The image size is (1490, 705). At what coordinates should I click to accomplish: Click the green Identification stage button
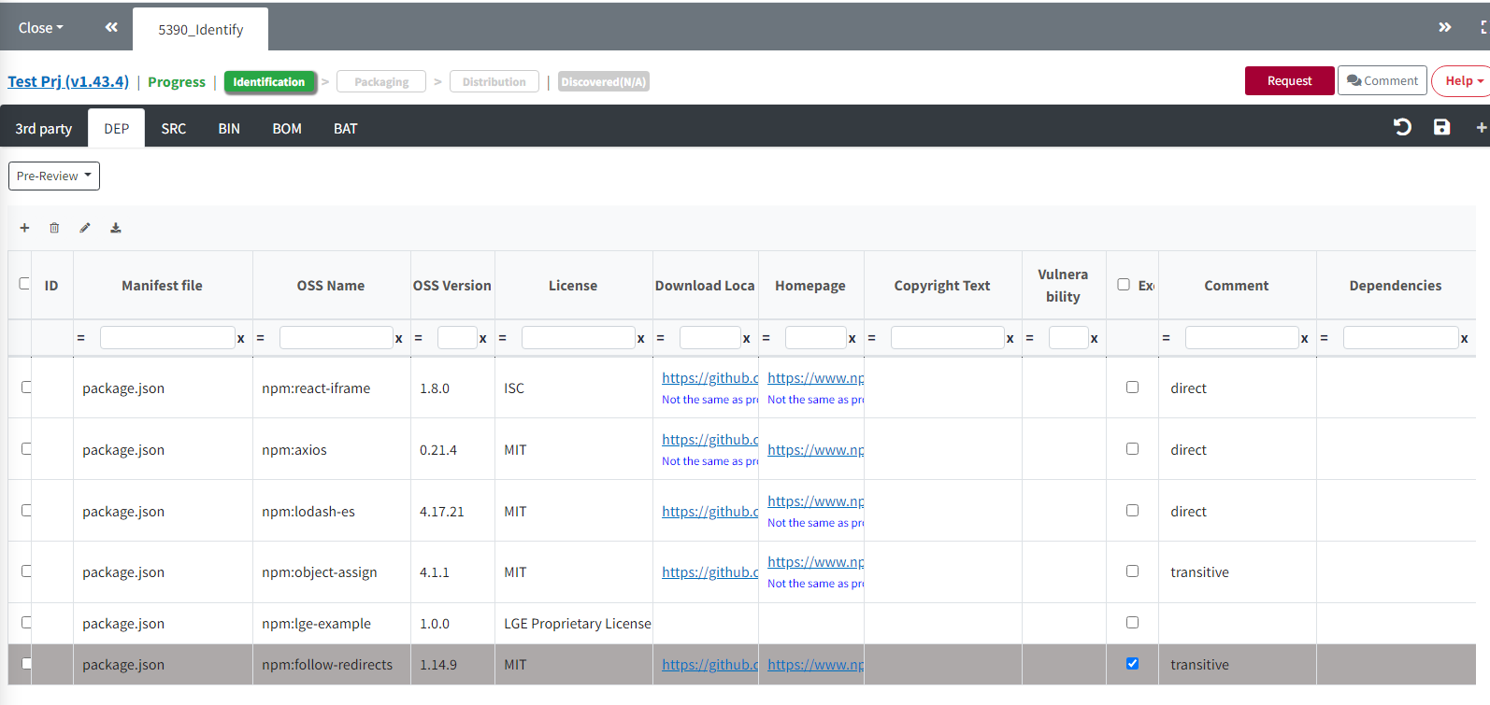point(269,82)
